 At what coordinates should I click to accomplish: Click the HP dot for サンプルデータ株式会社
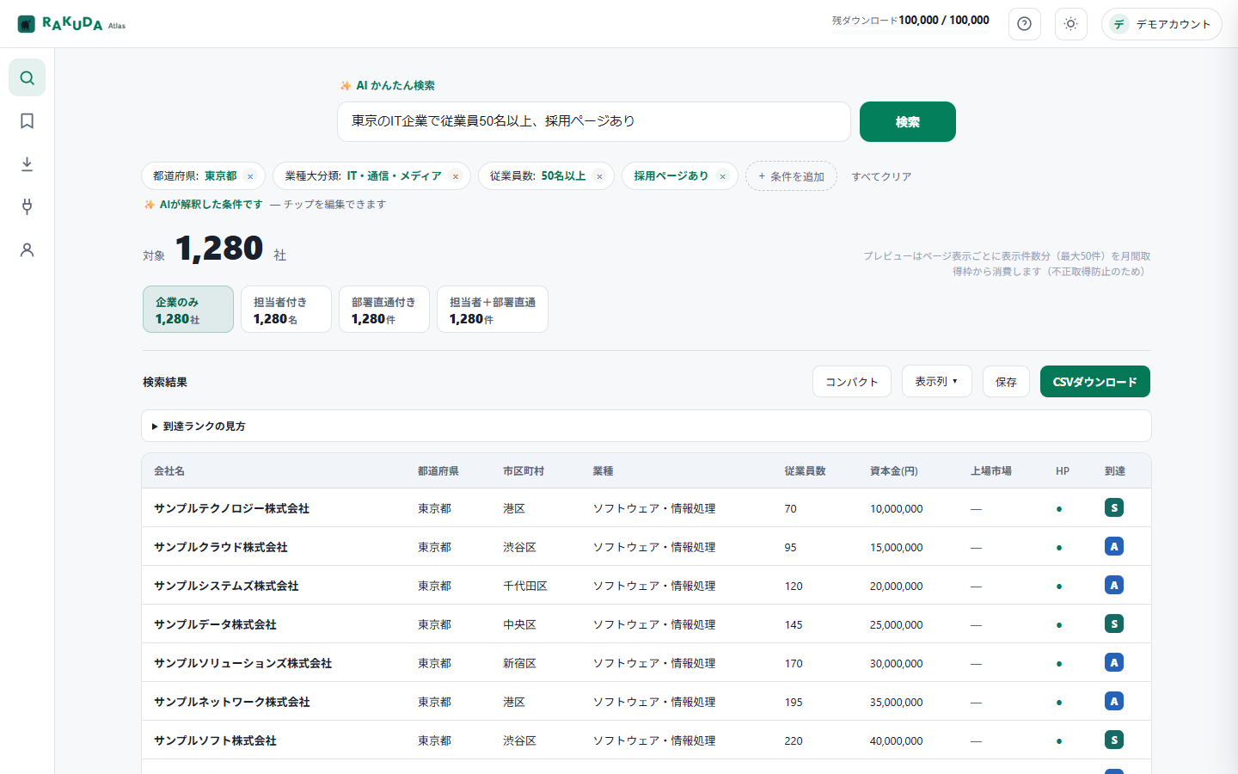[1058, 625]
